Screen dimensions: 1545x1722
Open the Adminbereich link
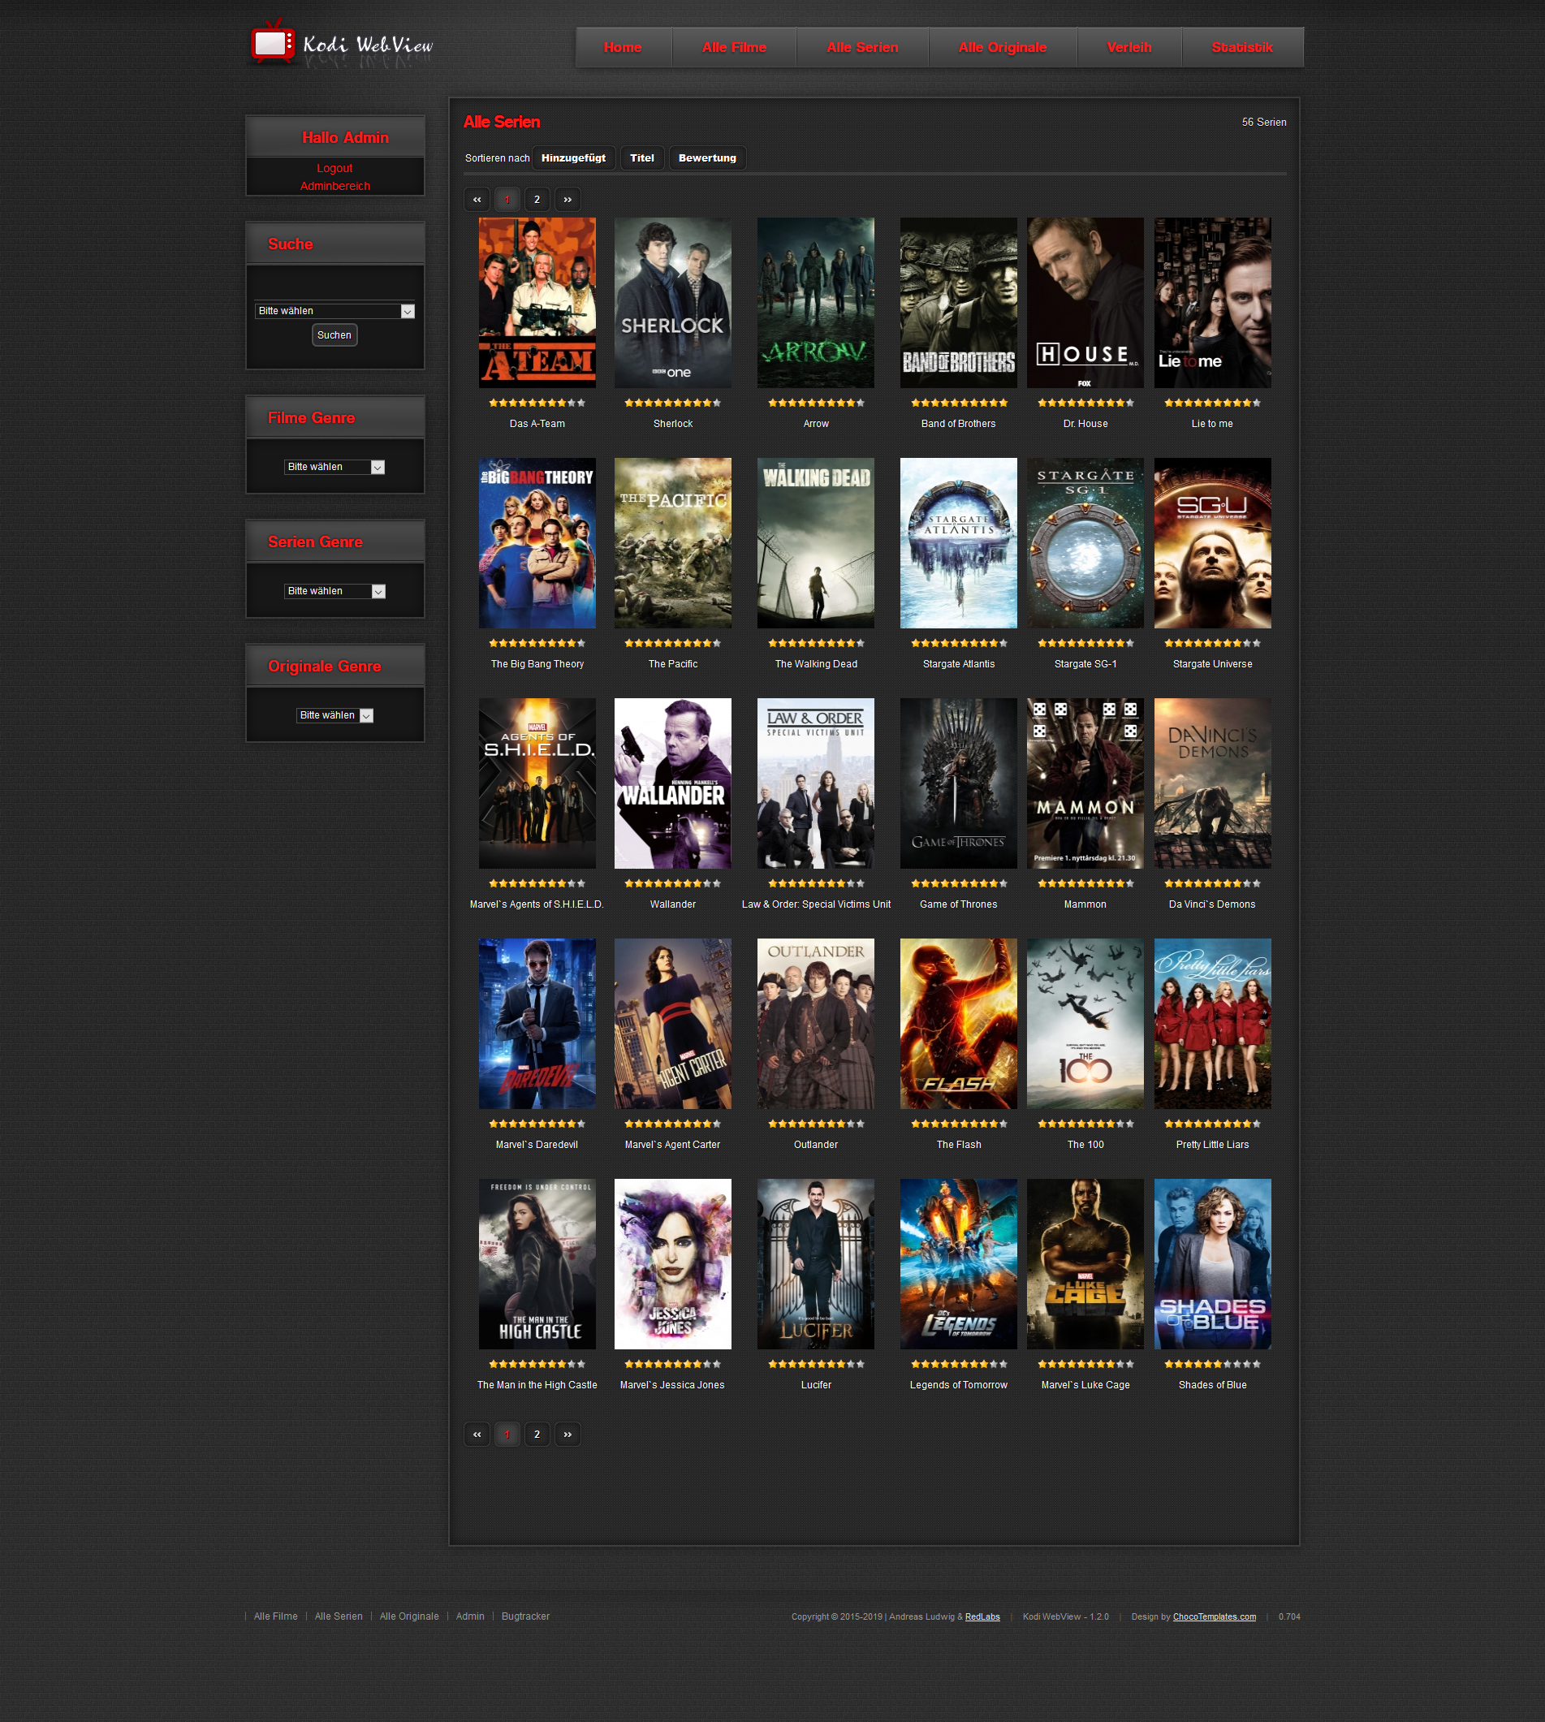334,186
